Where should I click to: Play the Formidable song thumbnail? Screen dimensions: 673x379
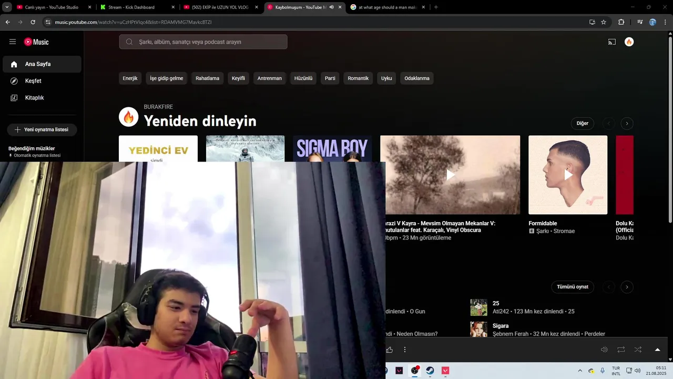pos(568,175)
